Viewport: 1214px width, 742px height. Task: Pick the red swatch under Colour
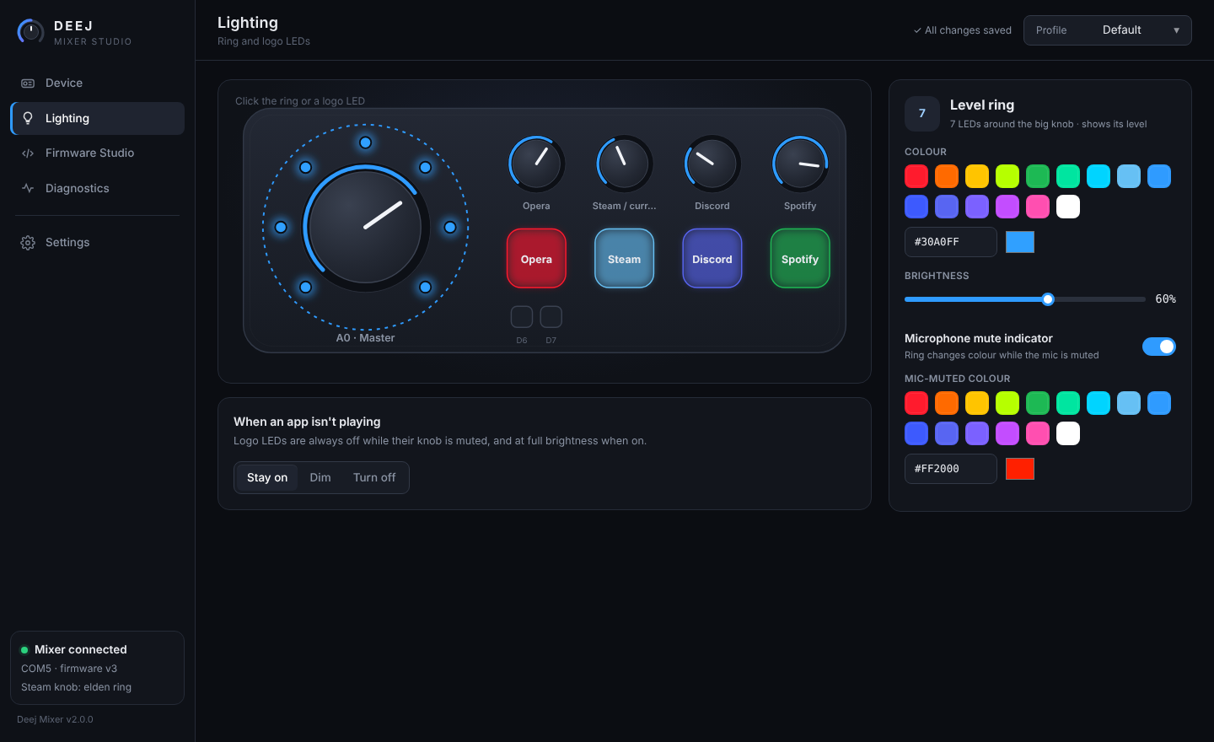(916, 176)
